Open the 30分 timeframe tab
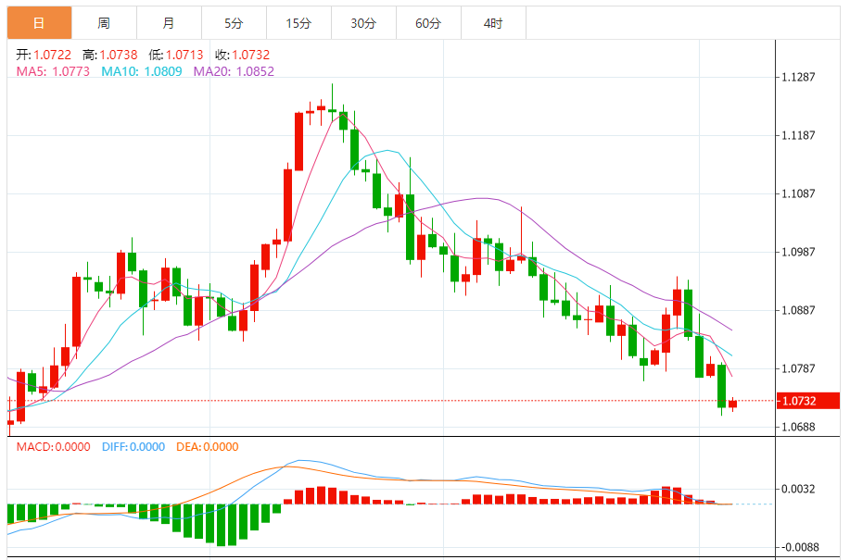850x560 pixels. 363,23
